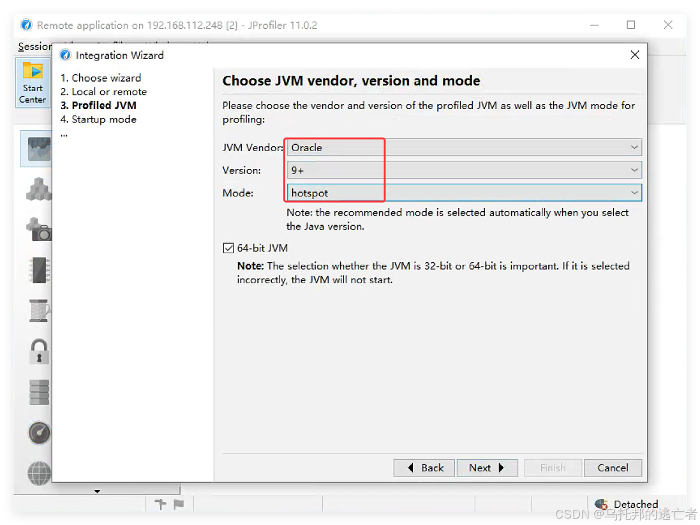
Task: Cancel the Integration Wizard
Action: click(613, 468)
